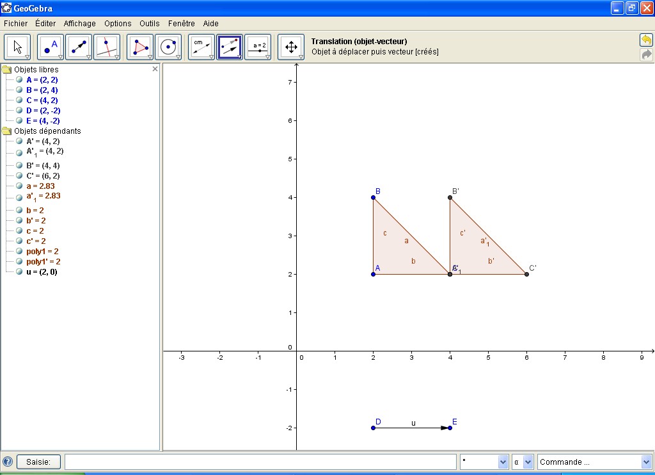Open the Aide menu
The height and width of the screenshot is (475, 655).
coord(210,24)
